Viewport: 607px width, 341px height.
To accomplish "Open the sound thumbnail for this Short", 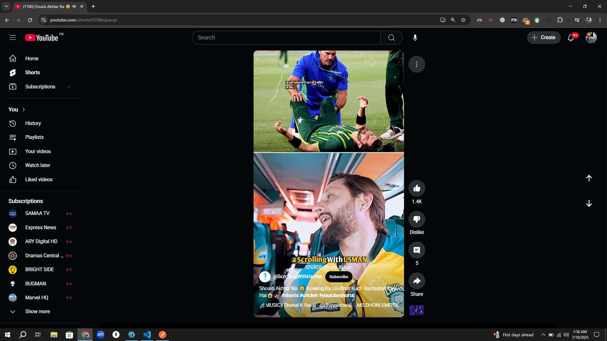I will pyautogui.click(x=417, y=310).
